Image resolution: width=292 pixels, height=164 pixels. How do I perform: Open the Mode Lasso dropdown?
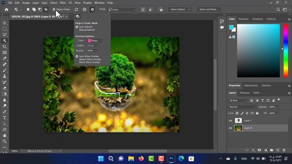click(122, 10)
